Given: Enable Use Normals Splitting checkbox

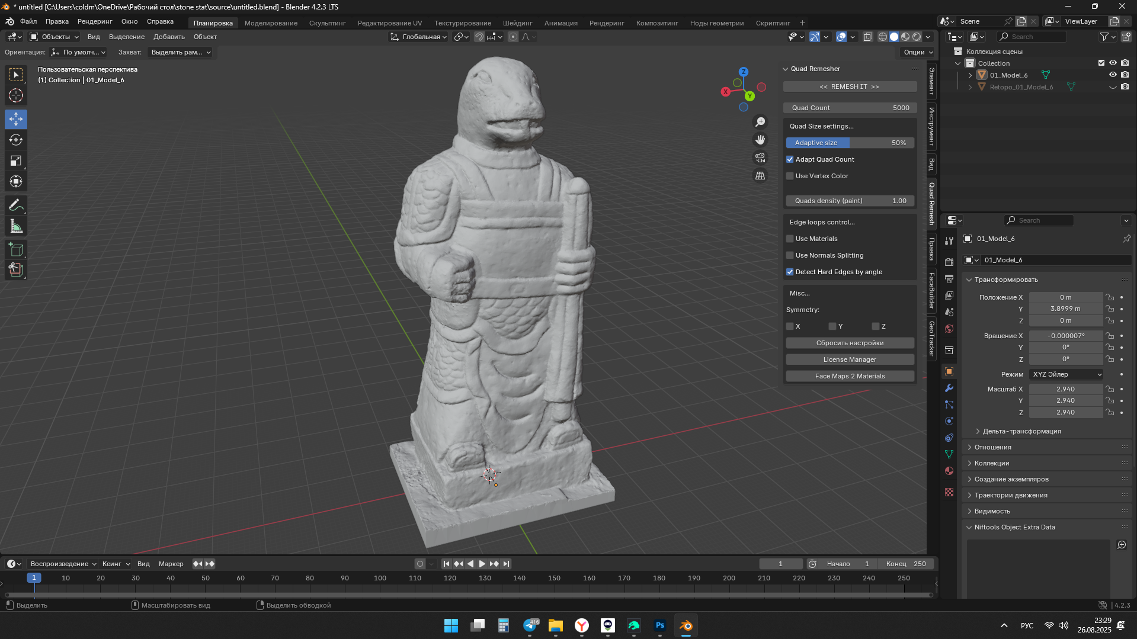Looking at the screenshot, I should pyautogui.click(x=790, y=255).
